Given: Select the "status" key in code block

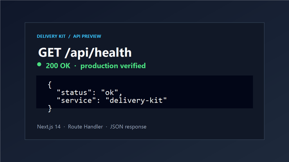Looking at the screenshot, I should (74, 93).
